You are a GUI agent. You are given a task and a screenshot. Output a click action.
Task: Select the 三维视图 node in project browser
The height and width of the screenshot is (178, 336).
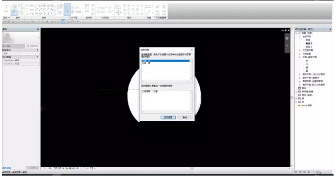click(307, 54)
